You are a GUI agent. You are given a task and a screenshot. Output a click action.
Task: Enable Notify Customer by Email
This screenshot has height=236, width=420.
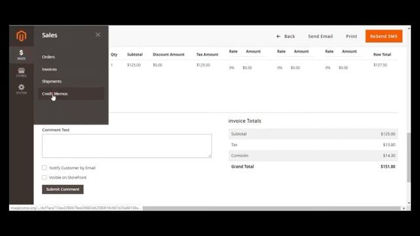(x=45, y=168)
